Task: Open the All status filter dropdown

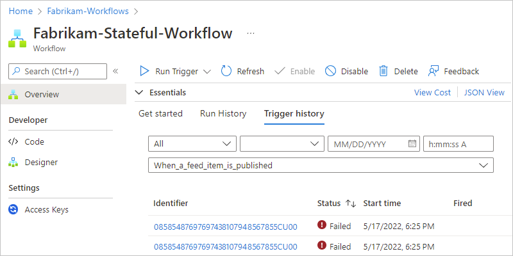Action: coord(192,144)
